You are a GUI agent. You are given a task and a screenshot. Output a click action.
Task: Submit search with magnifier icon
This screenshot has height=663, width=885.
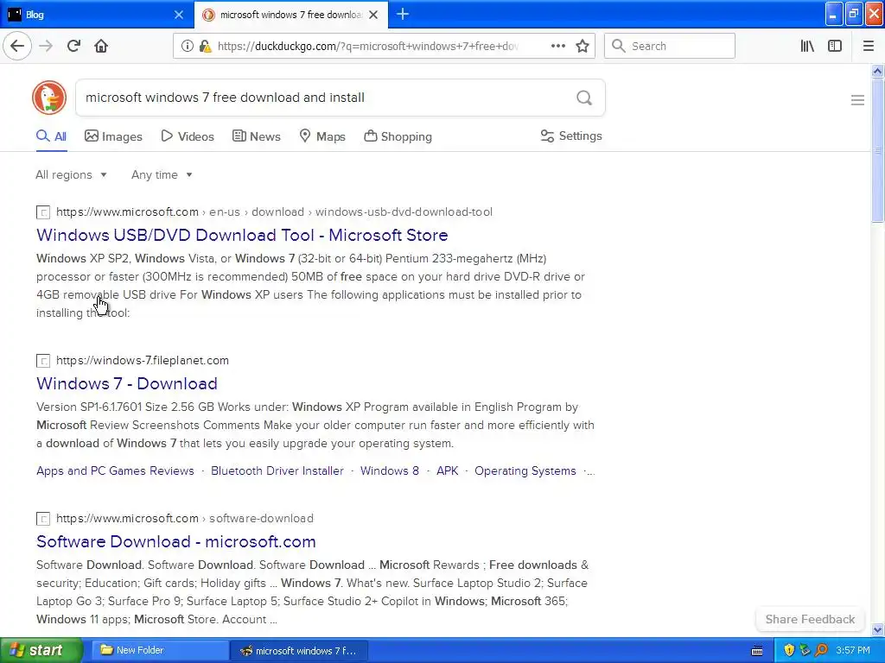(x=584, y=98)
